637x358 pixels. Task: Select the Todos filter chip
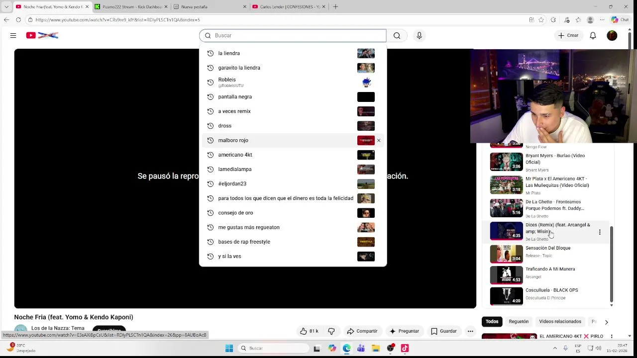pyautogui.click(x=492, y=321)
